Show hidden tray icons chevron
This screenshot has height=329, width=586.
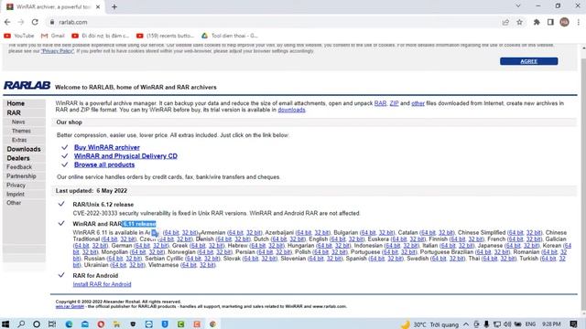466,324
